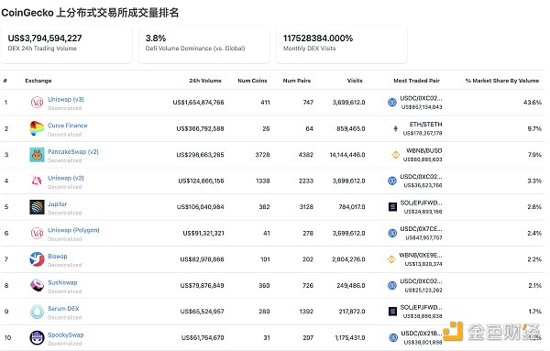The image size is (550, 351).
Task: Click the Uniswap (v2) unicorn logo
Action: [x=37, y=181]
